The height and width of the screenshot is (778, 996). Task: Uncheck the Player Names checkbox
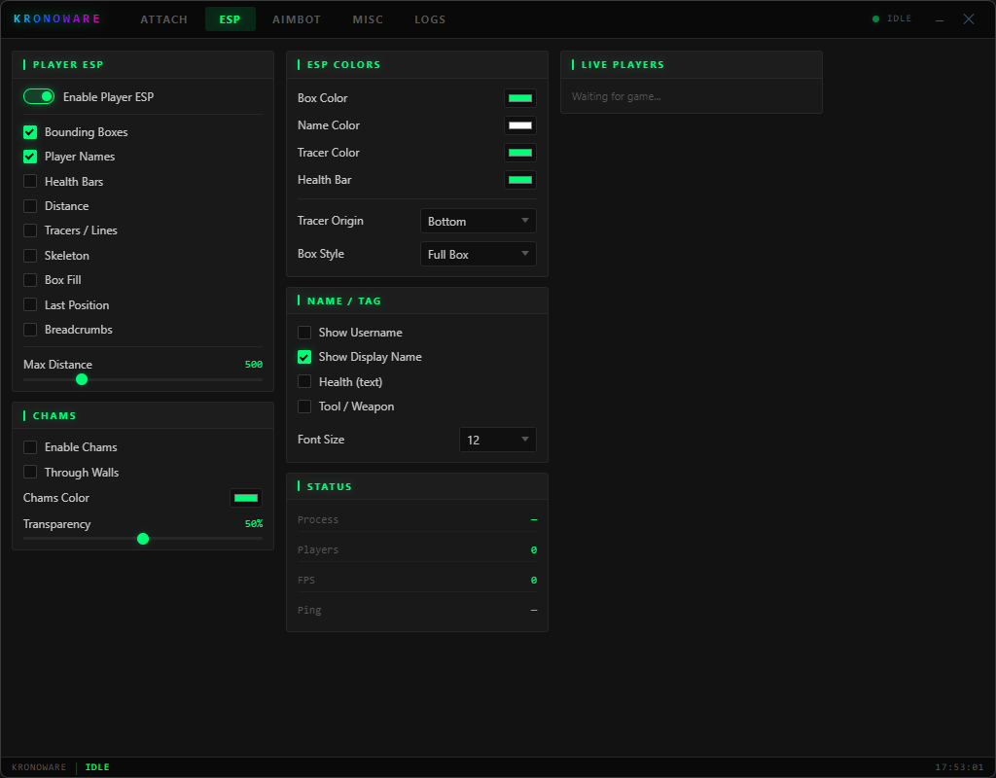click(x=30, y=157)
